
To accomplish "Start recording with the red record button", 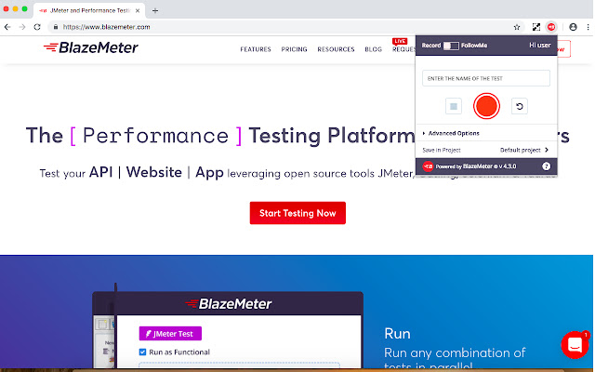I will pyautogui.click(x=486, y=106).
